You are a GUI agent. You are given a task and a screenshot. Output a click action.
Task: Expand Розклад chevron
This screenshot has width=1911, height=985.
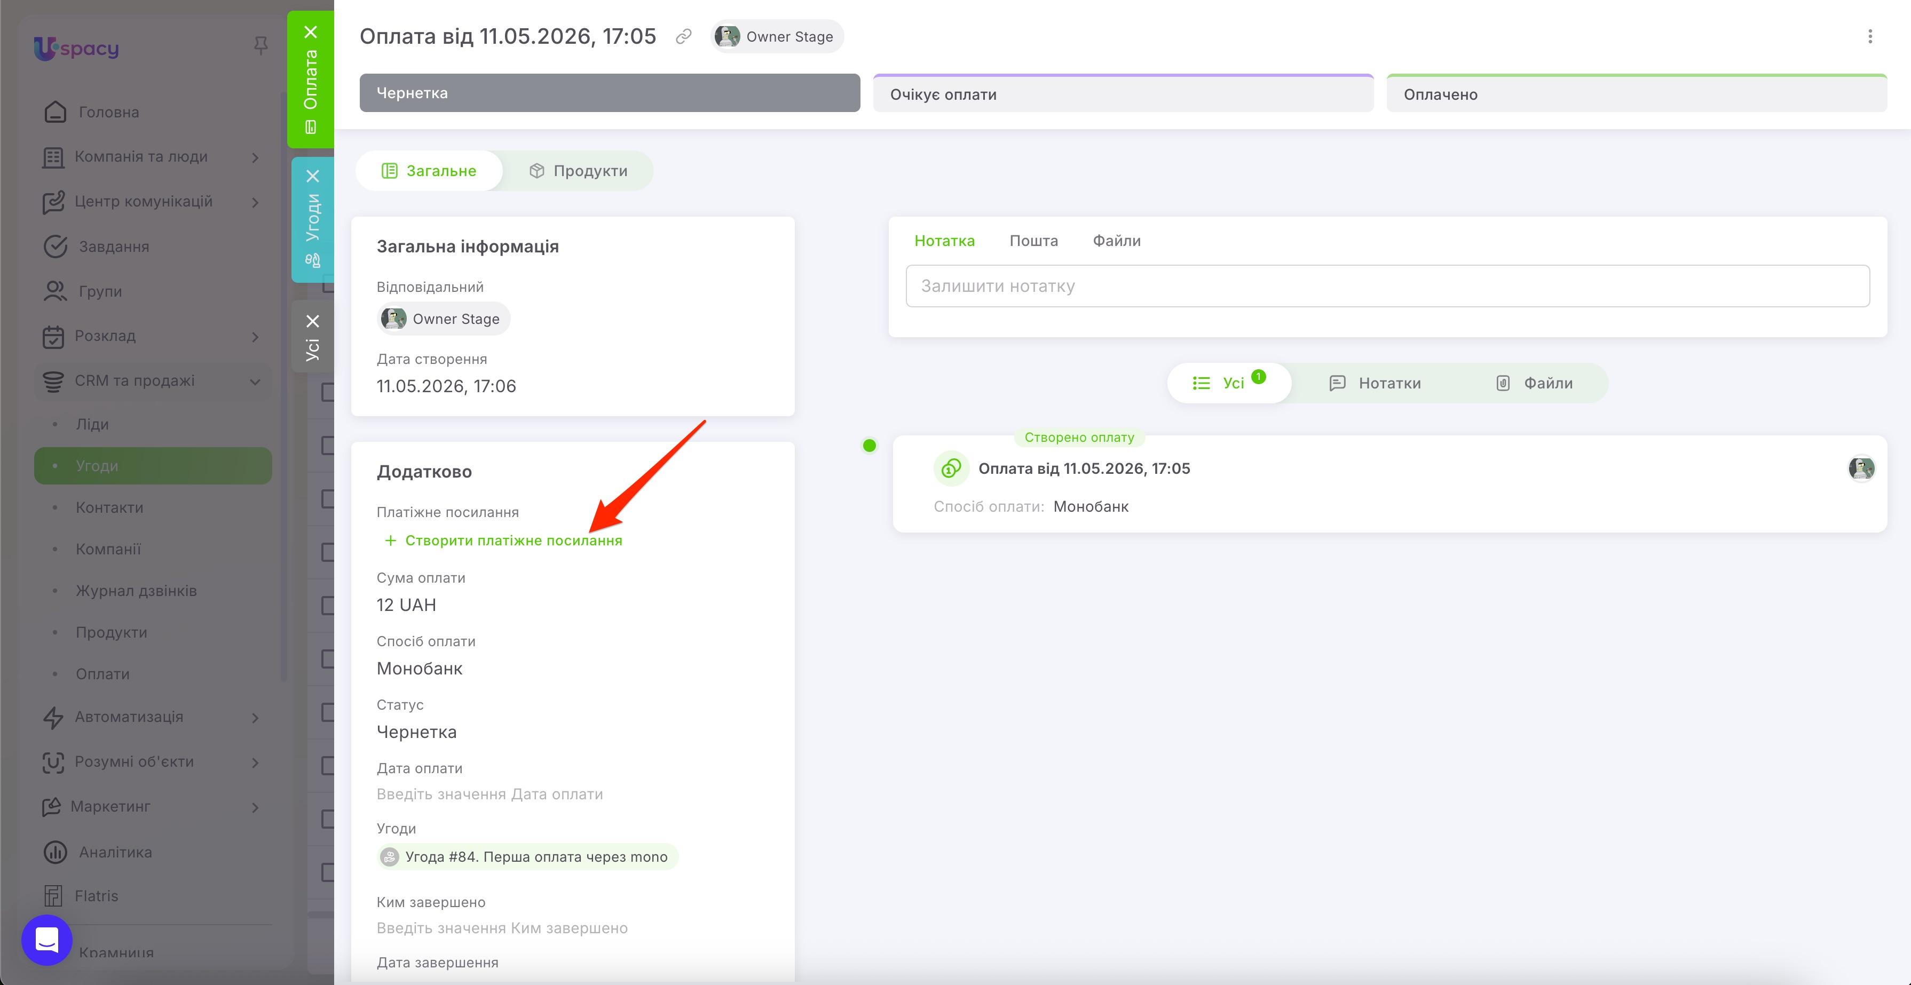(x=255, y=337)
